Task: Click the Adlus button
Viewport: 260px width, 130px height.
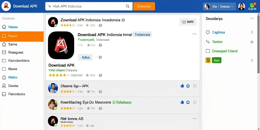Action: [x=85, y=57]
